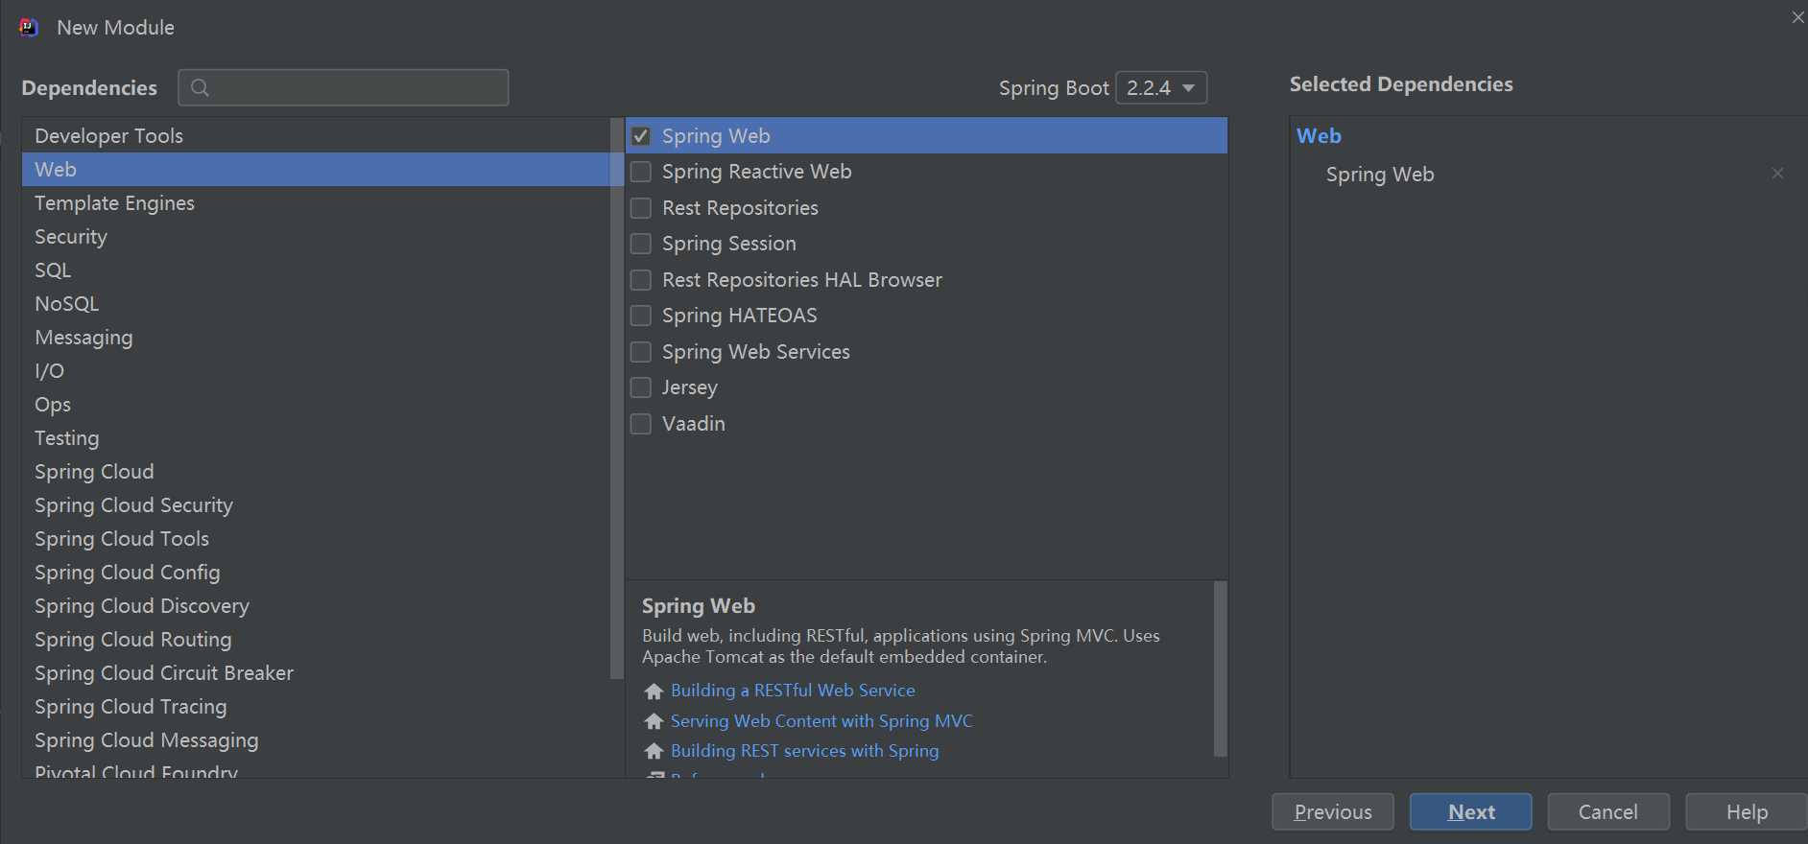Click the IntelliJ IDEA logo icon
The image size is (1808, 844).
tap(29, 27)
